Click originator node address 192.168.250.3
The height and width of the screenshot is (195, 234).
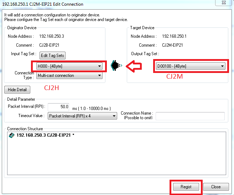click(52, 36)
